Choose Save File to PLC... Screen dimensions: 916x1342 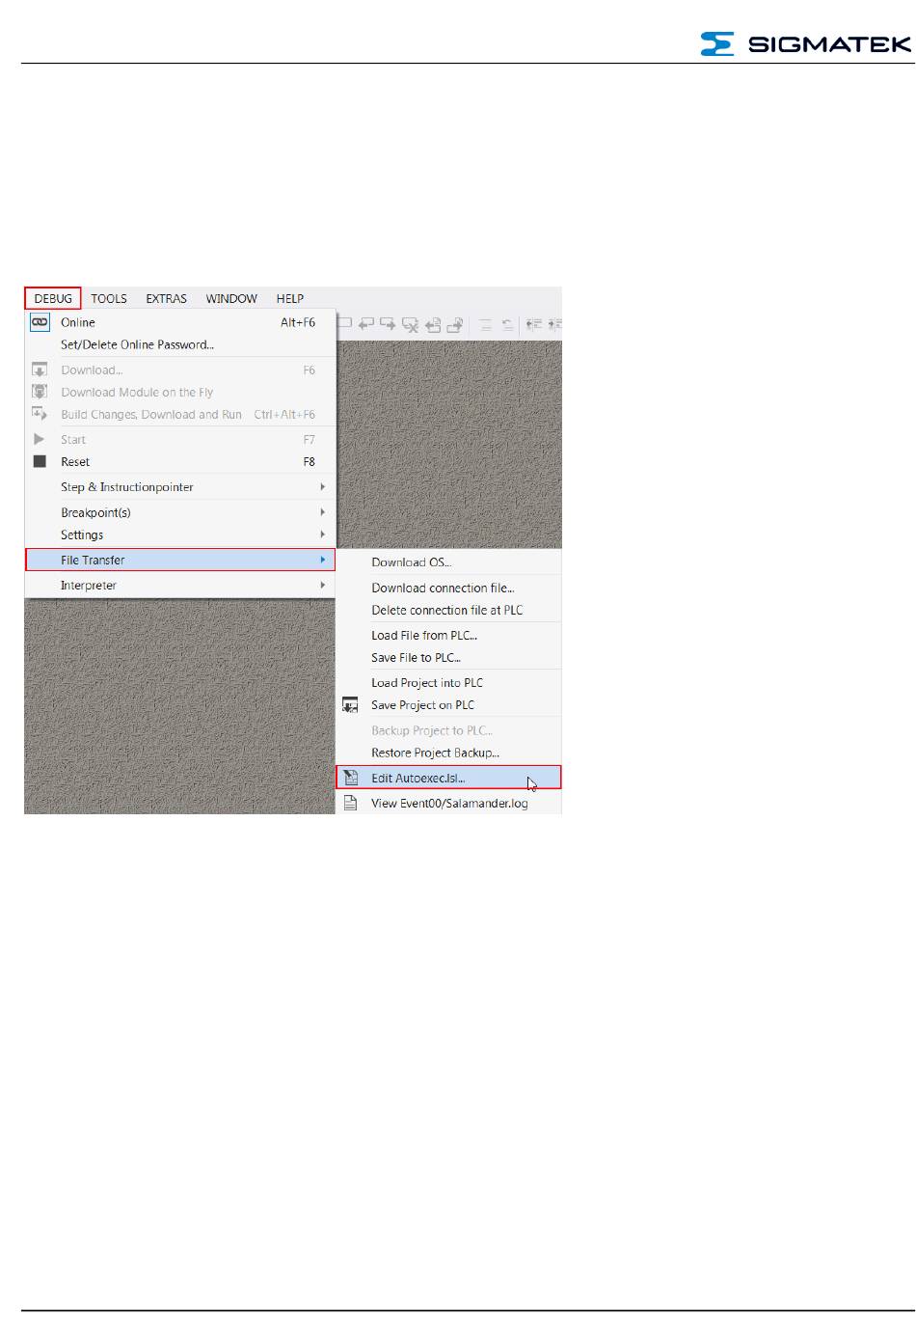point(448,657)
